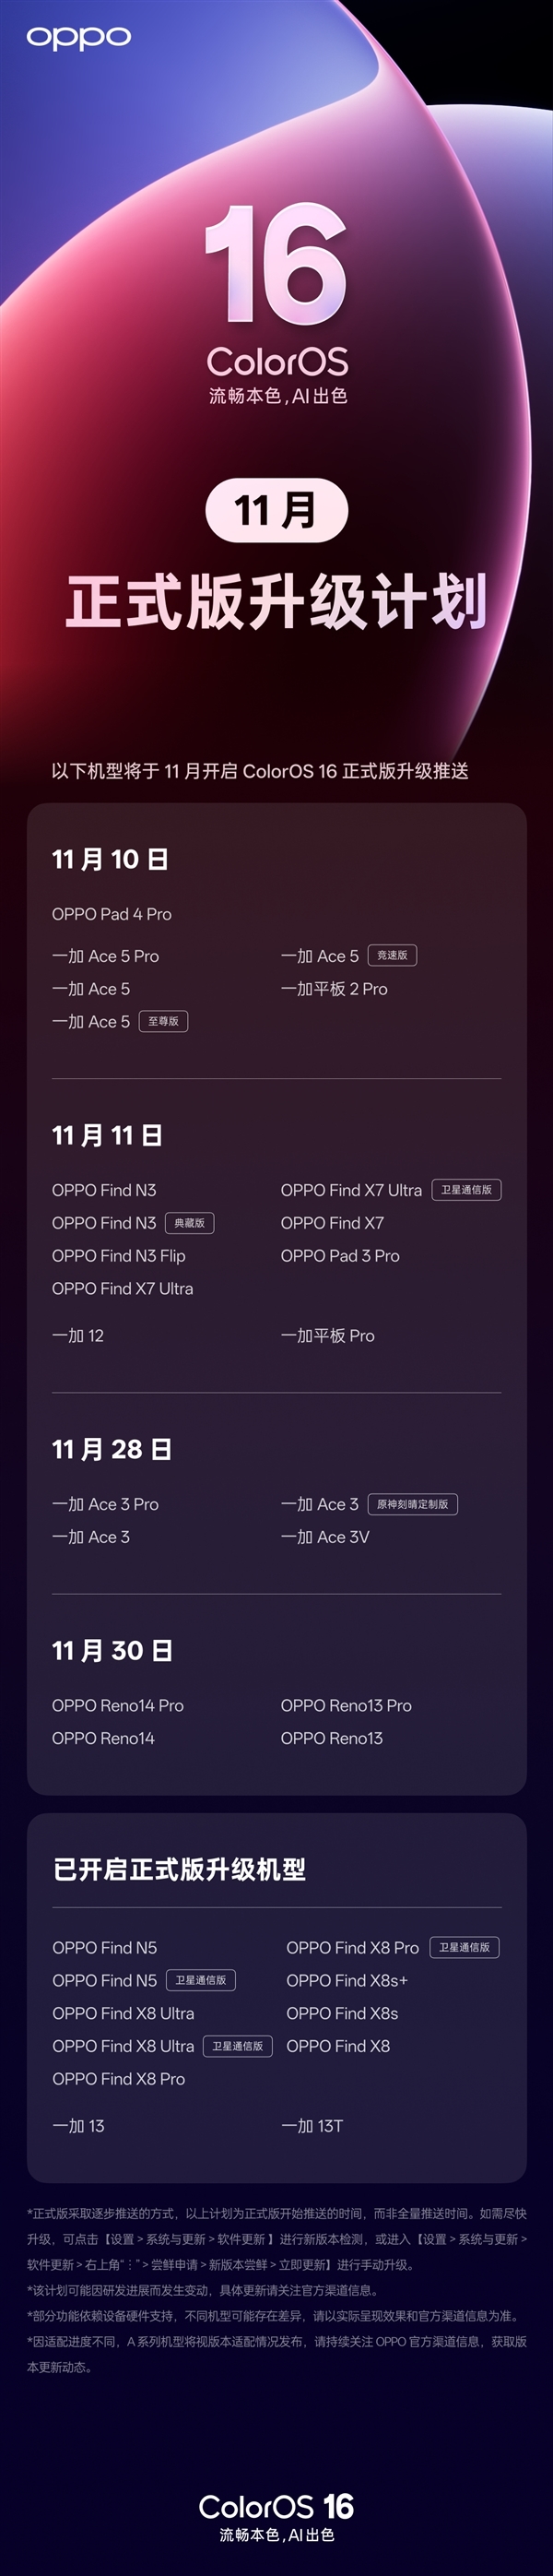Click the 已开启正式版升级机型 heading
The width and height of the screenshot is (553, 2576).
click(179, 1869)
